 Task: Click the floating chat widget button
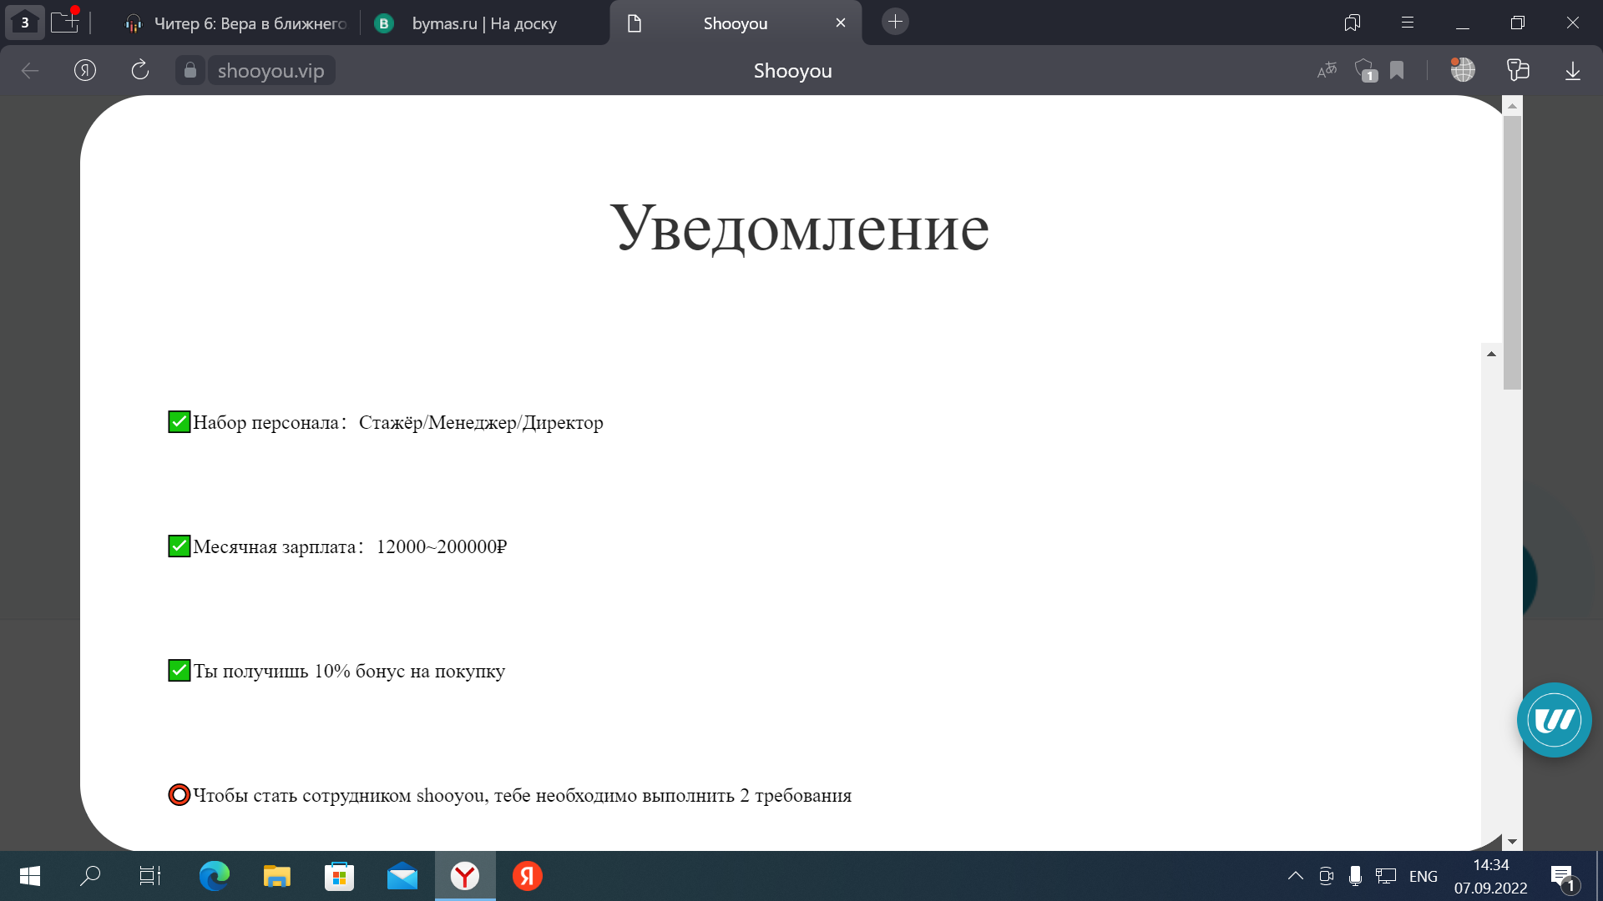coord(1554,720)
